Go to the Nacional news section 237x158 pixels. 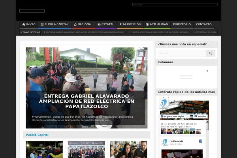click(x=83, y=24)
